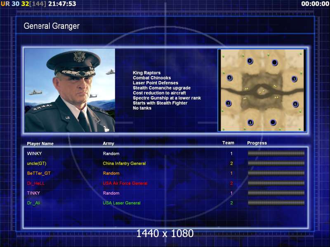Click 'USA Laser General' army entry

click(122, 203)
